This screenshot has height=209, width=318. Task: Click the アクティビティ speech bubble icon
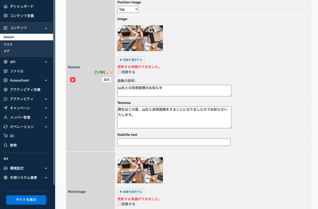6,99
